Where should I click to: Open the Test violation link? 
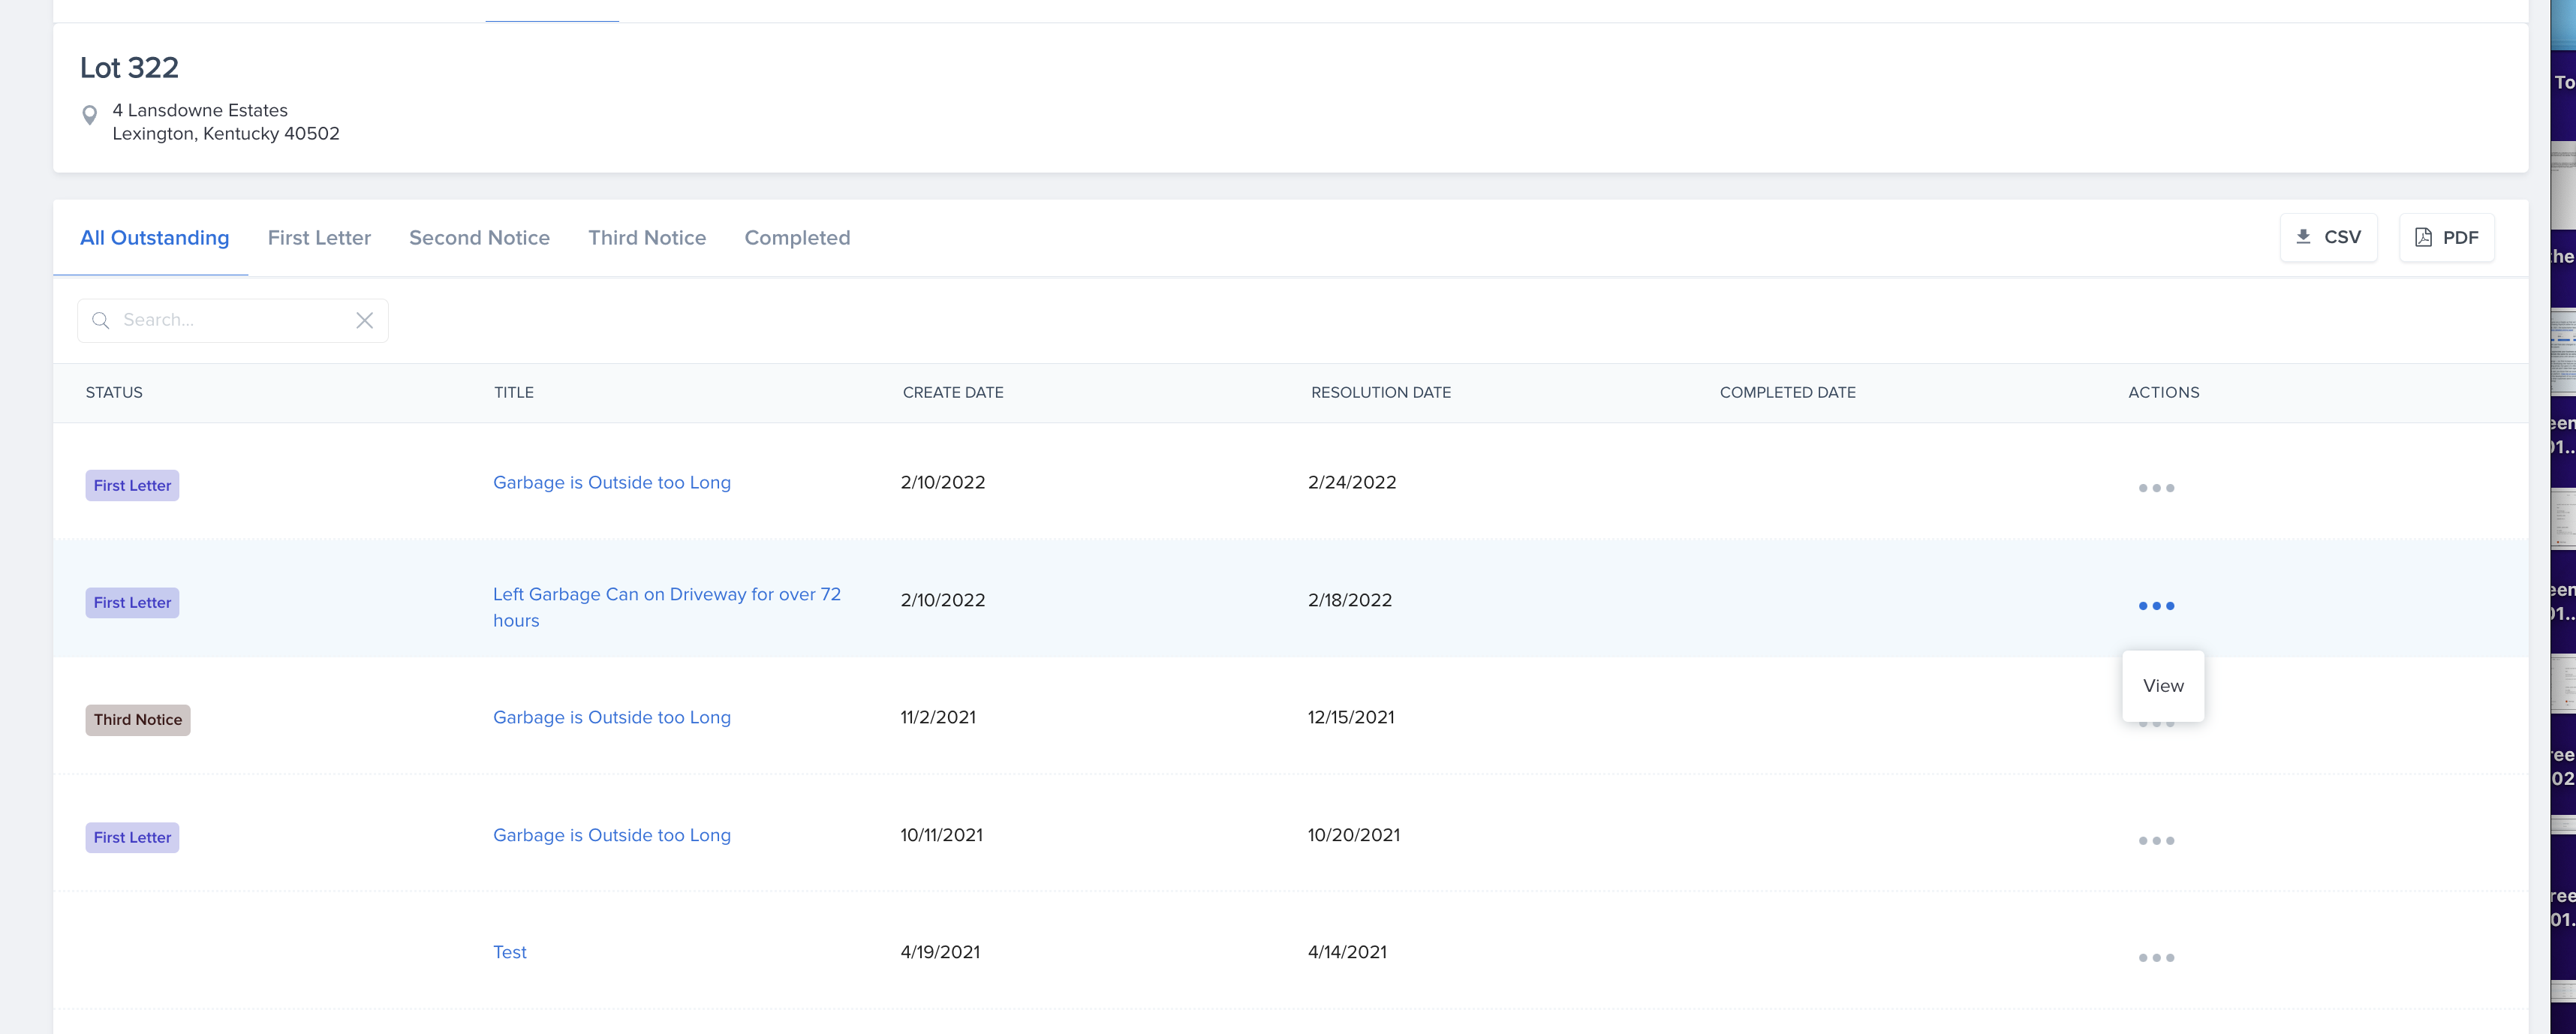pyautogui.click(x=509, y=953)
